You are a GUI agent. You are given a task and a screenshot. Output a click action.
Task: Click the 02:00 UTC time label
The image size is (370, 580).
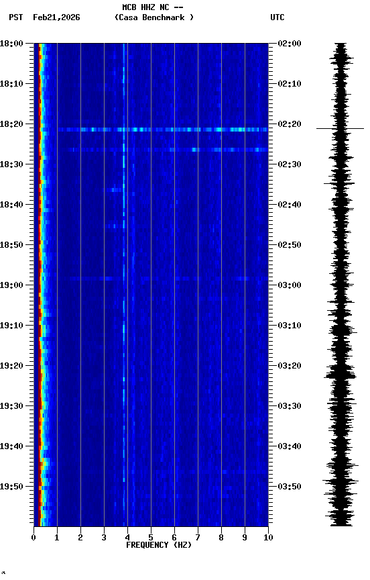[x=290, y=44]
